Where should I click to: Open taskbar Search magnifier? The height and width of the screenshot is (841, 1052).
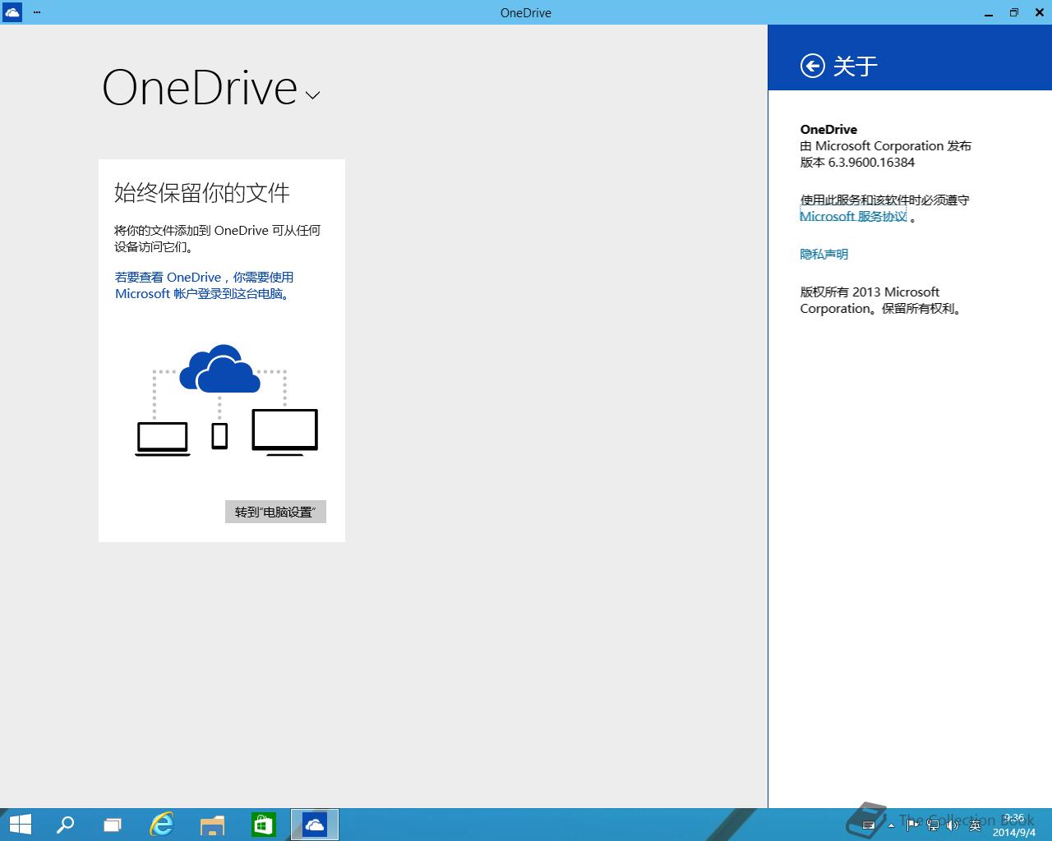(x=65, y=825)
